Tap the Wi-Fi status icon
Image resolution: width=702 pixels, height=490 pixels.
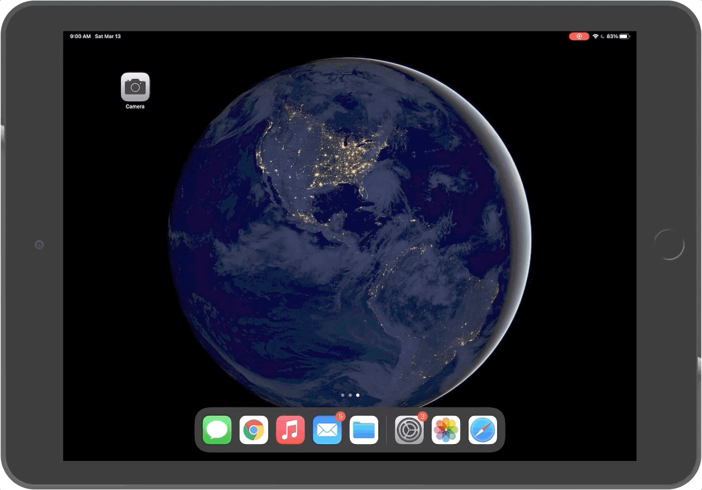(x=595, y=36)
